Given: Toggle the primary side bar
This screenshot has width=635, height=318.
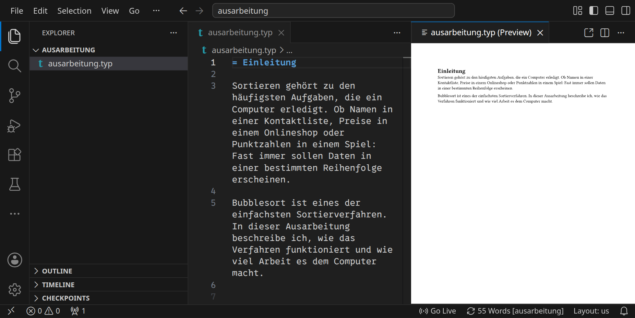Looking at the screenshot, I should (594, 11).
